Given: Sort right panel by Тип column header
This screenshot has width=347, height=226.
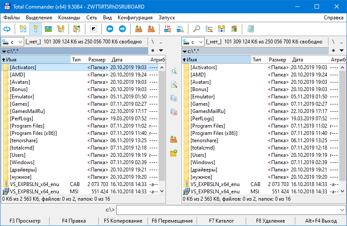Looking at the screenshot, I should point(259,60).
